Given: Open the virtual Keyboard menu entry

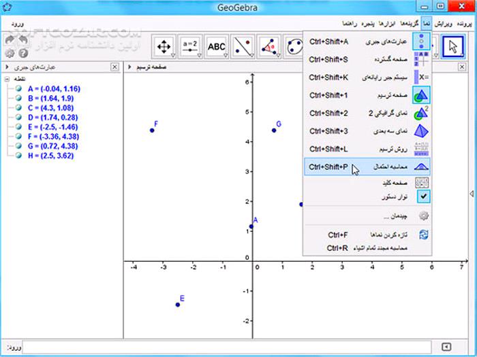Looking at the screenshot, I should click(x=367, y=183).
